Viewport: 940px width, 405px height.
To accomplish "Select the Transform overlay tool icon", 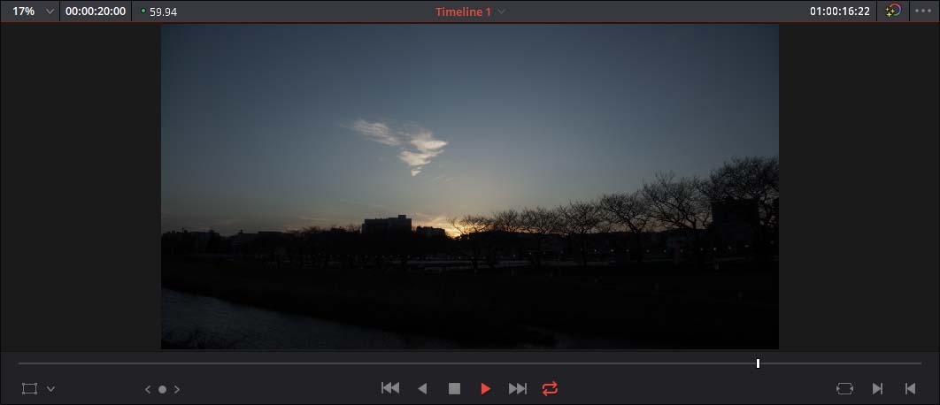I will [x=29, y=389].
